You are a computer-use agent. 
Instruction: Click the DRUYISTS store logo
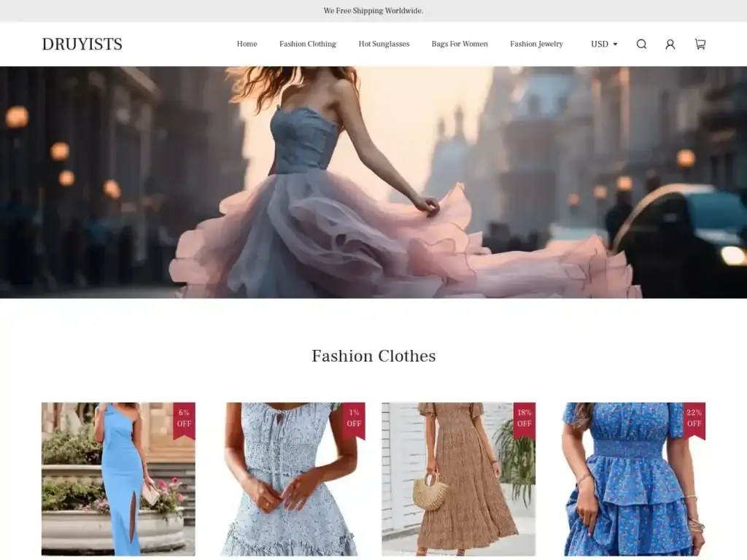coord(82,44)
